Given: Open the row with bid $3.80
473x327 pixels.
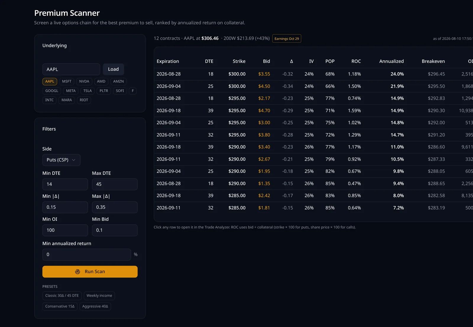Looking at the screenshot, I should point(313,135).
